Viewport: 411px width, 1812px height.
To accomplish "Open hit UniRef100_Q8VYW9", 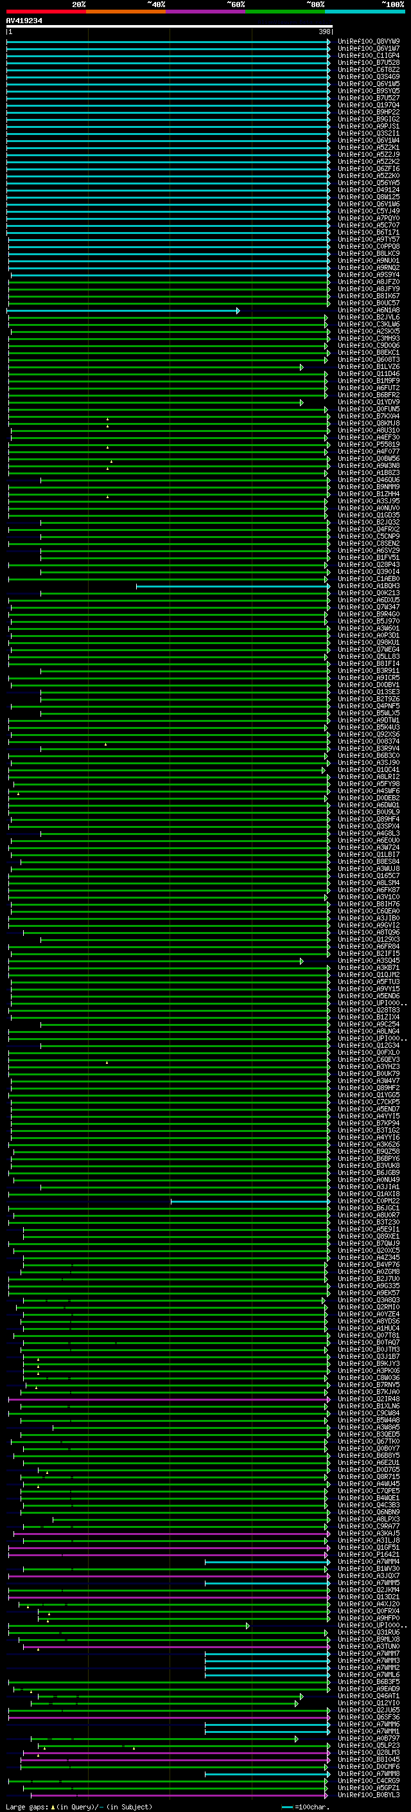I will pos(369,42).
